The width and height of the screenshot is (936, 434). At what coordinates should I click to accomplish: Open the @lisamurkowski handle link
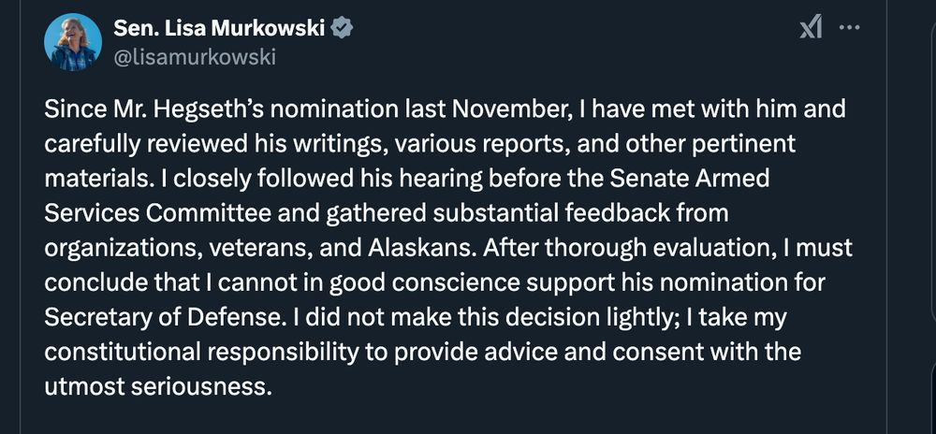[x=194, y=57]
